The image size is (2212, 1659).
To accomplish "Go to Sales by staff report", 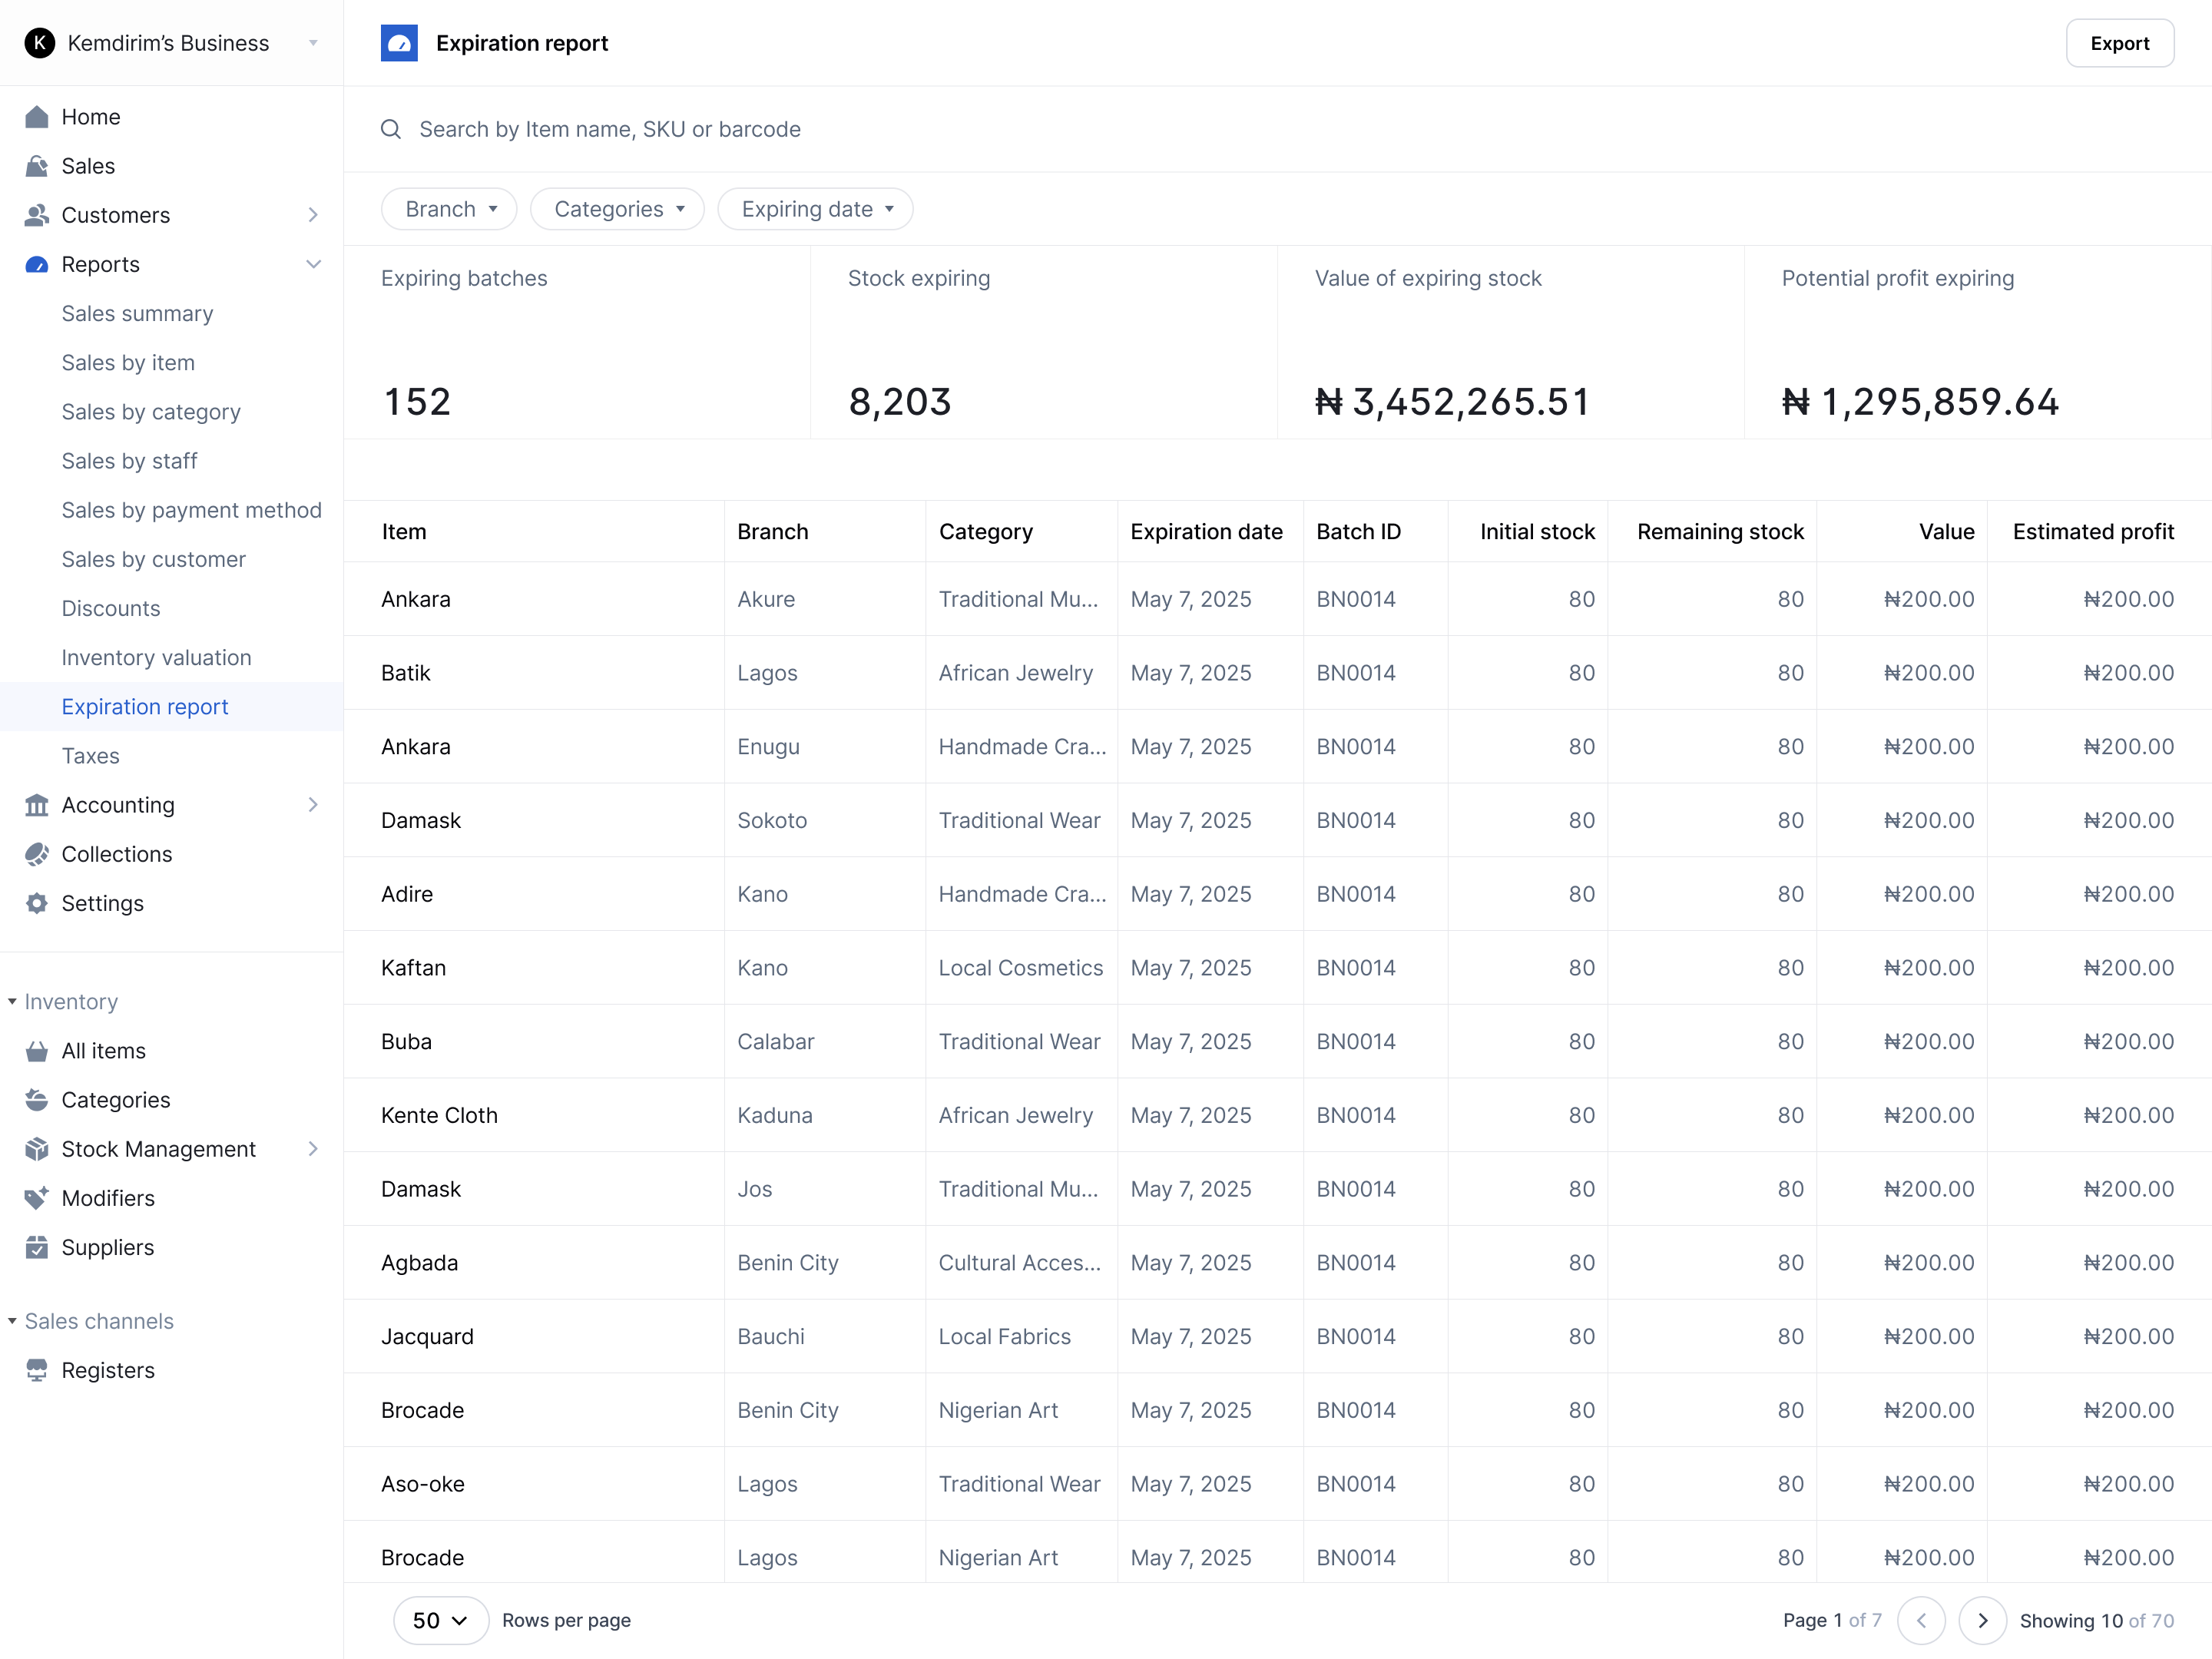I will click(x=129, y=461).
